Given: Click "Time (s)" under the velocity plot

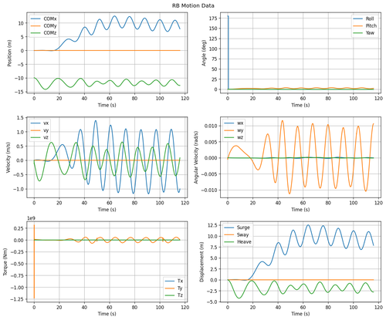Looking at the screenshot, I should (107, 210).
